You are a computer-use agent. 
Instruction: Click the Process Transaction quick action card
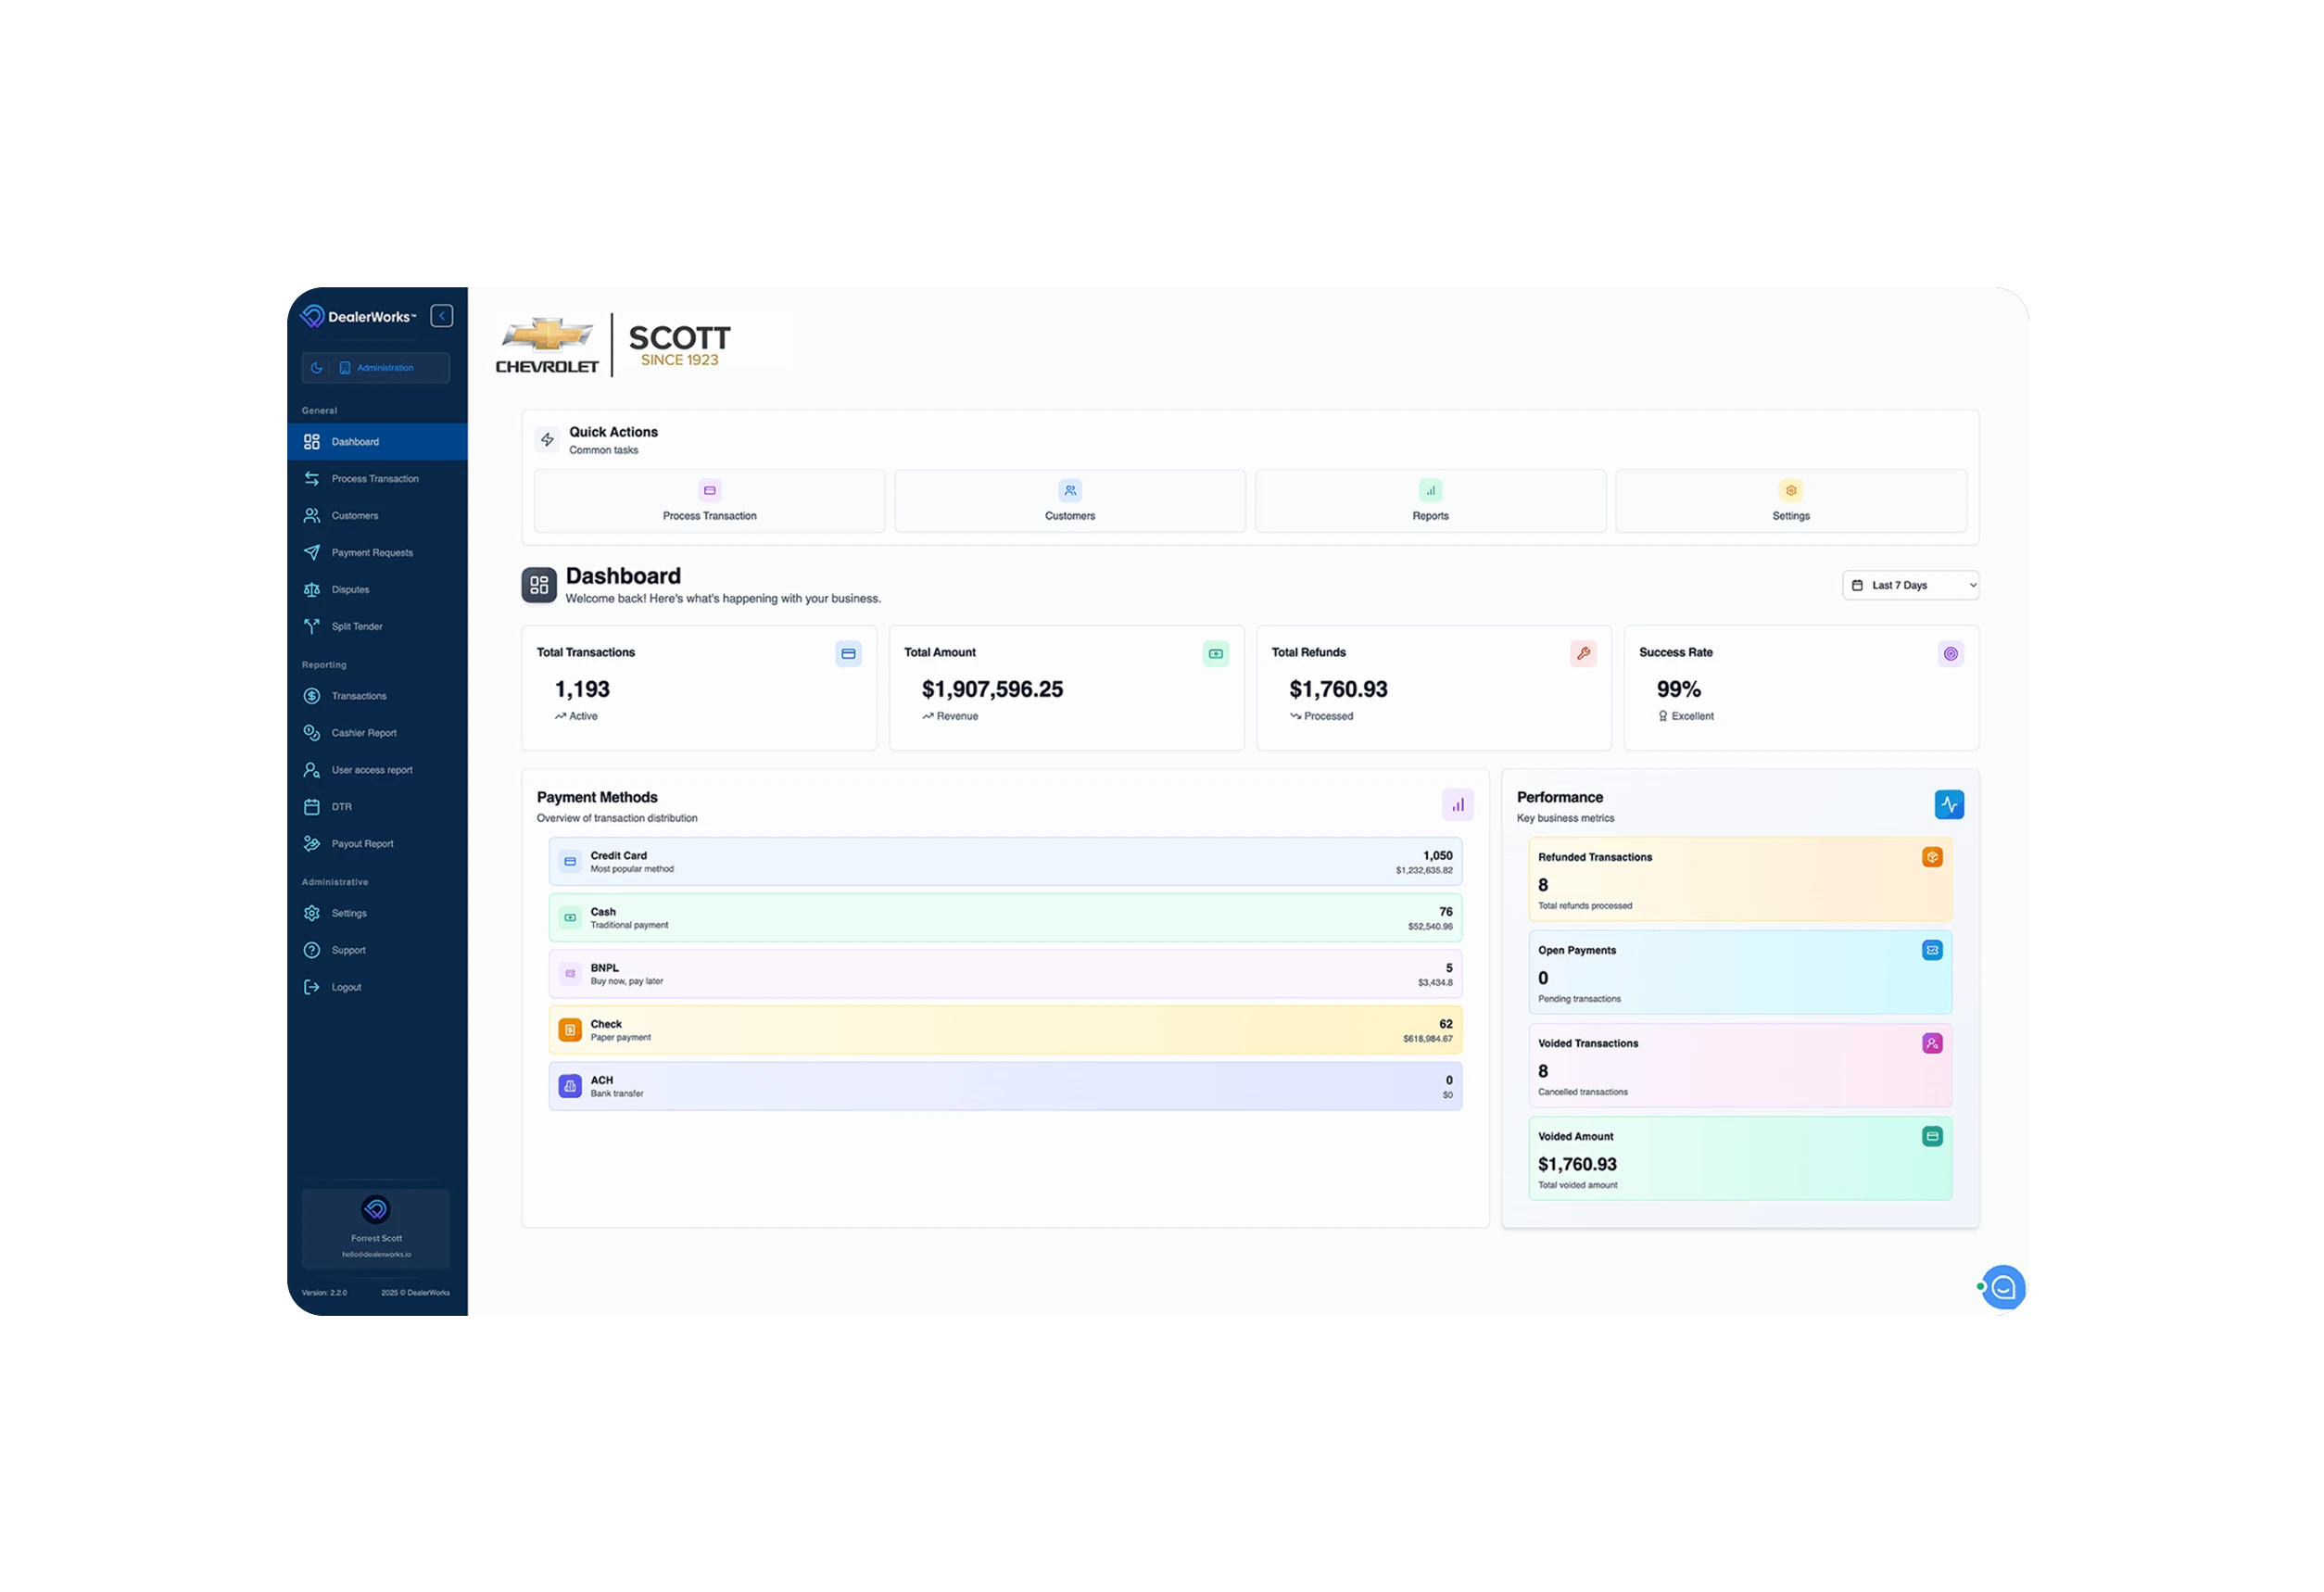point(710,501)
